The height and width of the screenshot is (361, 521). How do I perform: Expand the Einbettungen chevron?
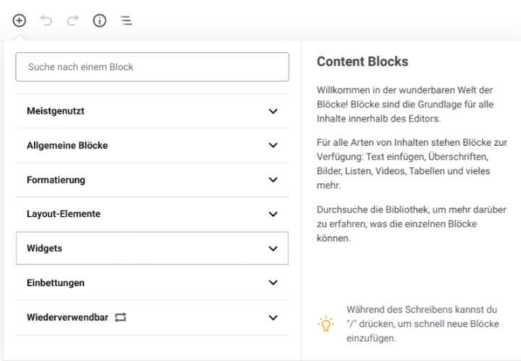[x=273, y=282]
